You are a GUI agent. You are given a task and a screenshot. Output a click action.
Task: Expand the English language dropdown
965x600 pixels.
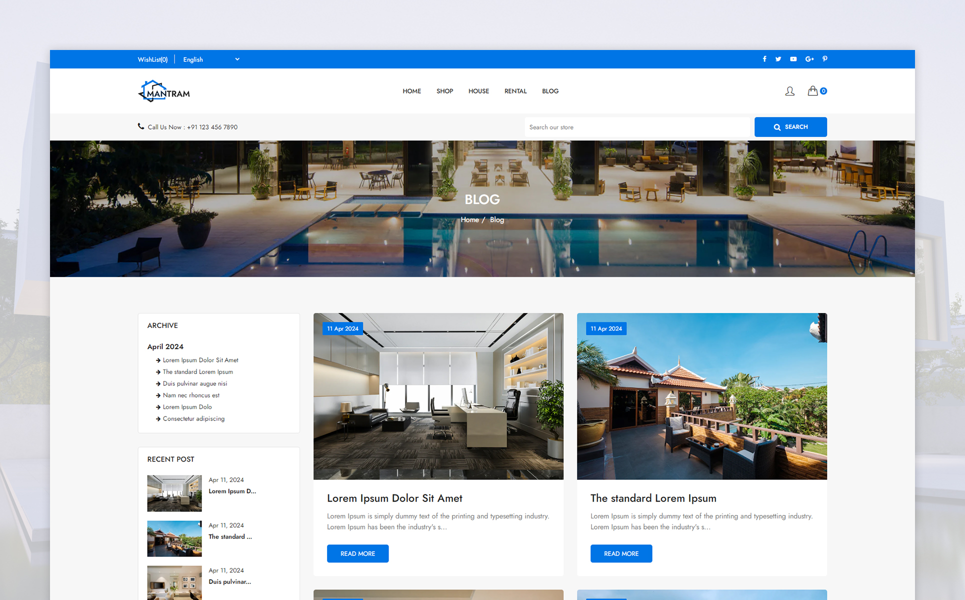click(211, 59)
